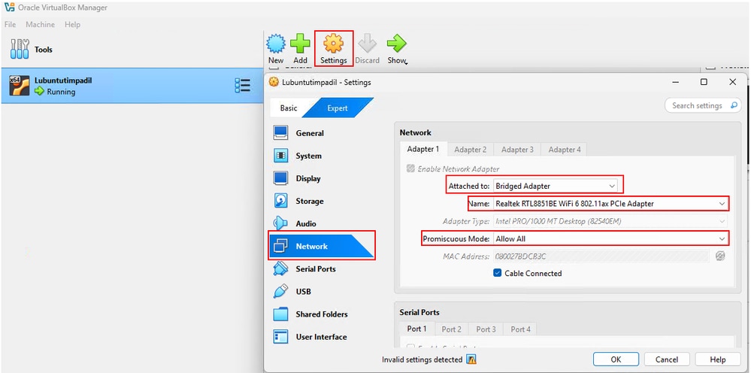Switch to the Adapter 2 tab

point(471,150)
